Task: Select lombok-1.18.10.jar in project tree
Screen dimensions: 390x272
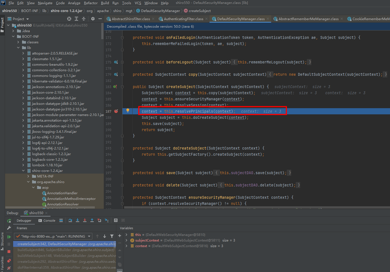Action: (x=47, y=165)
